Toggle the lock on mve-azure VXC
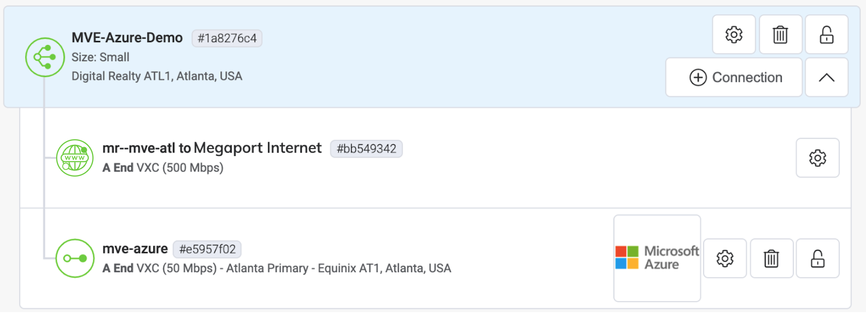 817,258
